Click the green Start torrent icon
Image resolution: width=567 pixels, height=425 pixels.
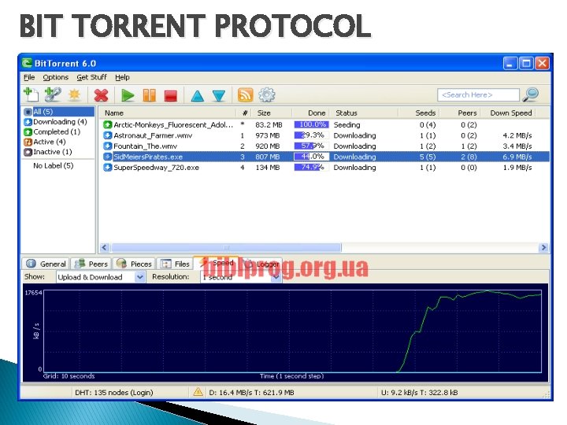coord(128,95)
